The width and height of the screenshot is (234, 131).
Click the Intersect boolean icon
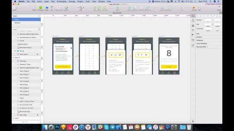(x=141, y=8)
